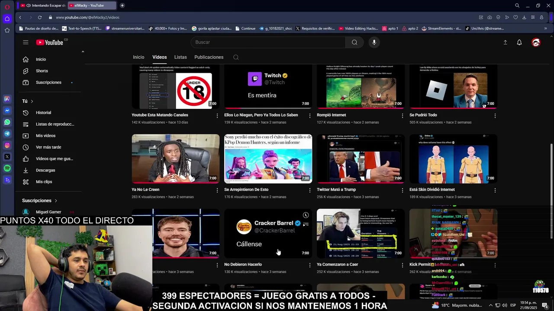554x311 pixels.
Task: Open Opera bookmarks star sidebar icon
Action: tap(7, 30)
